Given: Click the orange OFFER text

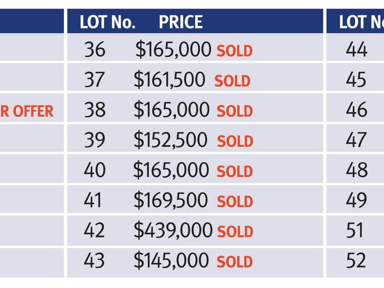Looking at the screenshot, I should pyautogui.click(x=33, y=111).
